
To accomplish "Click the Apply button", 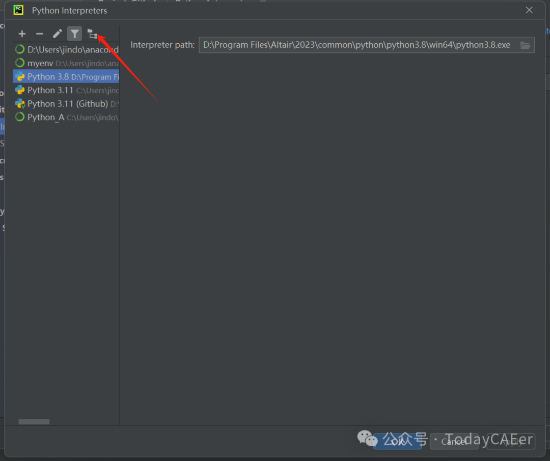I will tap(511, 441).
